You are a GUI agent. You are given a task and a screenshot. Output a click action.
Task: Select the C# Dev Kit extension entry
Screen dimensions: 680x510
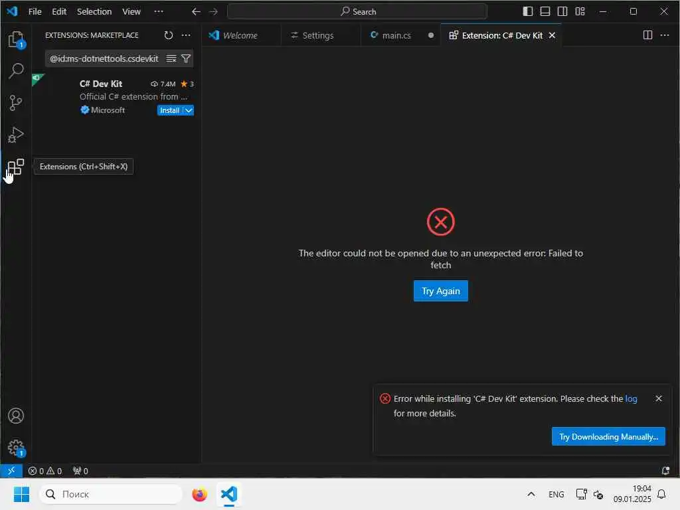point(116,96)
